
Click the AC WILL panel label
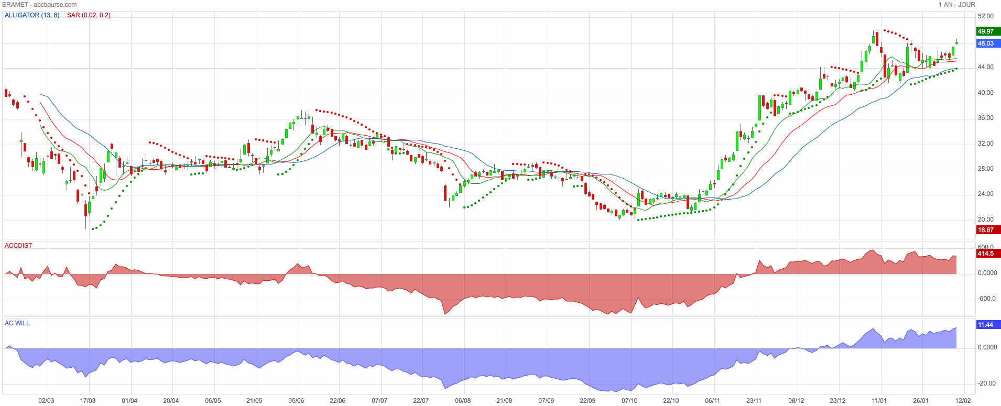17,323
